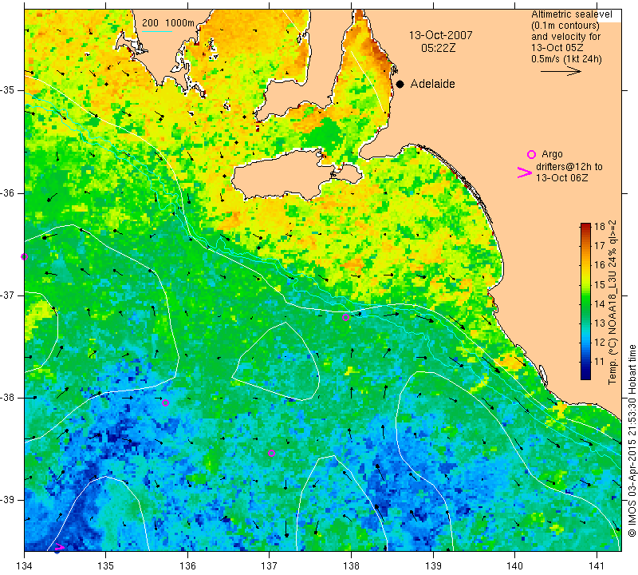Image resolution: width=638 pixels, height=575 pixels.
Task: Click the 13-Oct-2007 date label
Action: pyautogui.click(x=441, y=35)
